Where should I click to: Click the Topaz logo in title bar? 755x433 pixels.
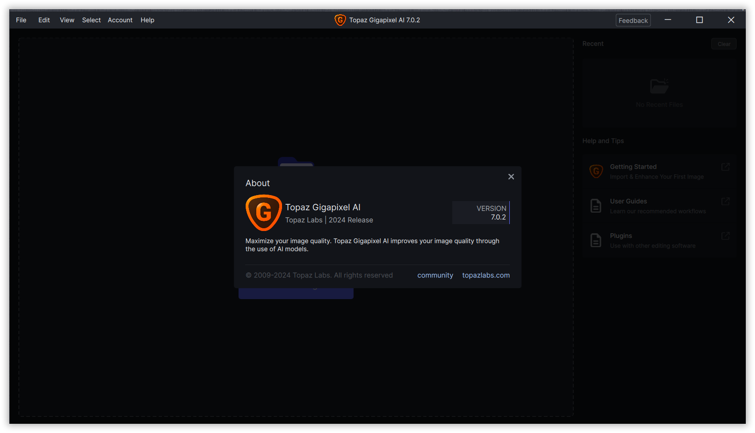tap(340, 20)
